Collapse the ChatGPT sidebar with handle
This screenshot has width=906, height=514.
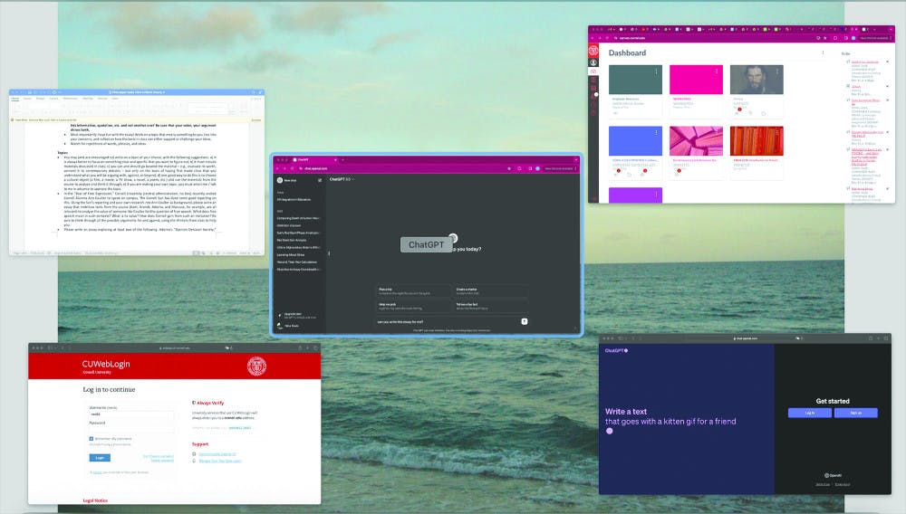point(327,252)
